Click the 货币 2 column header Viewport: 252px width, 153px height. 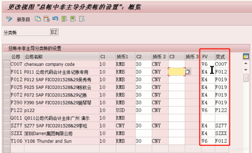pos(160,56)
